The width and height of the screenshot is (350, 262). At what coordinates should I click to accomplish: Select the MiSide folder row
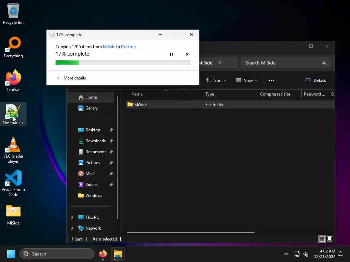230,104
